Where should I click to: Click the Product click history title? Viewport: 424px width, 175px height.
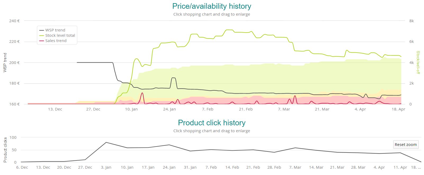tap(211, 123)
